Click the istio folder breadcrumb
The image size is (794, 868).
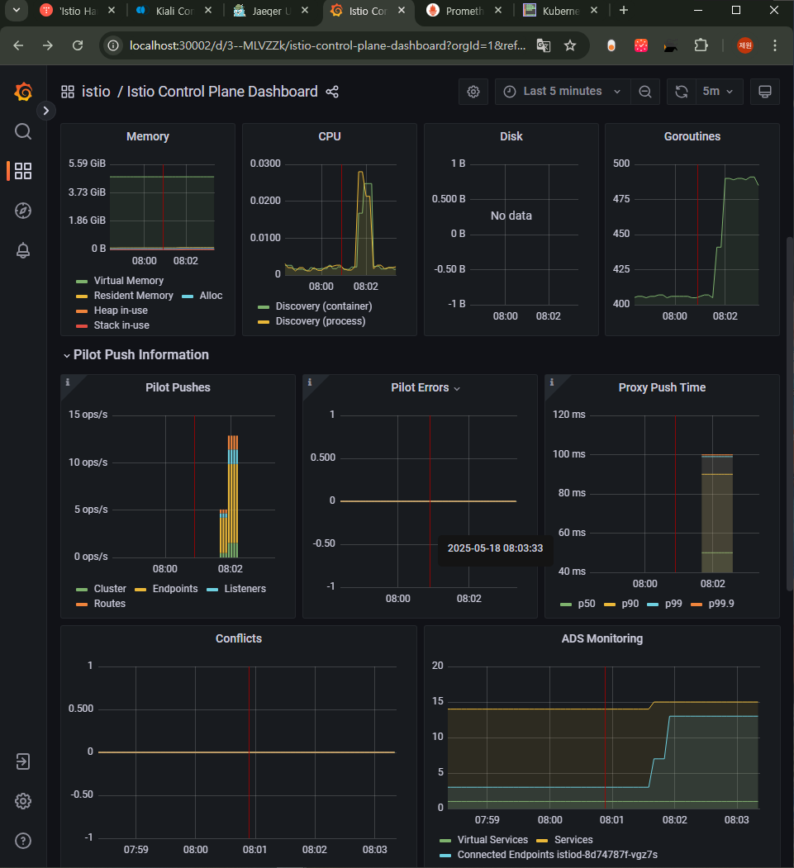96,92
